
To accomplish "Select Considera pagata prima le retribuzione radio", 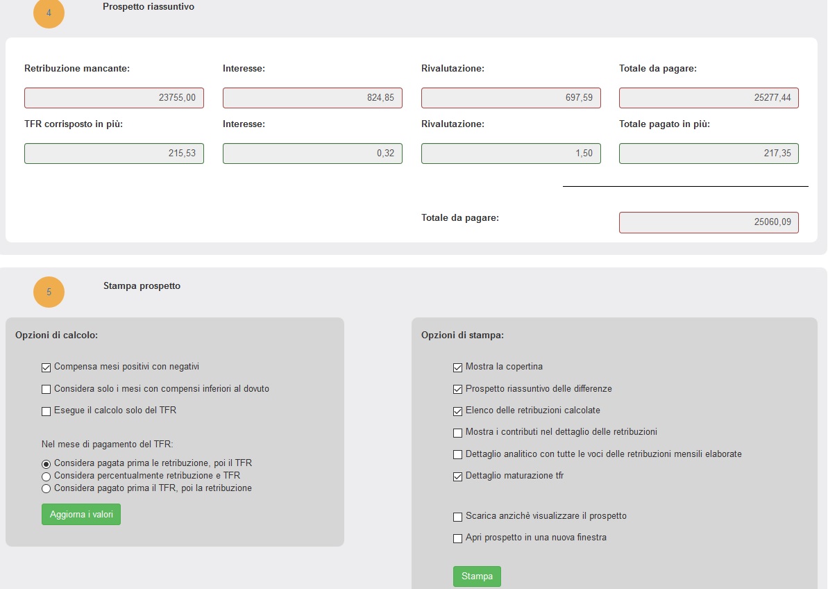I will (47, 463).
